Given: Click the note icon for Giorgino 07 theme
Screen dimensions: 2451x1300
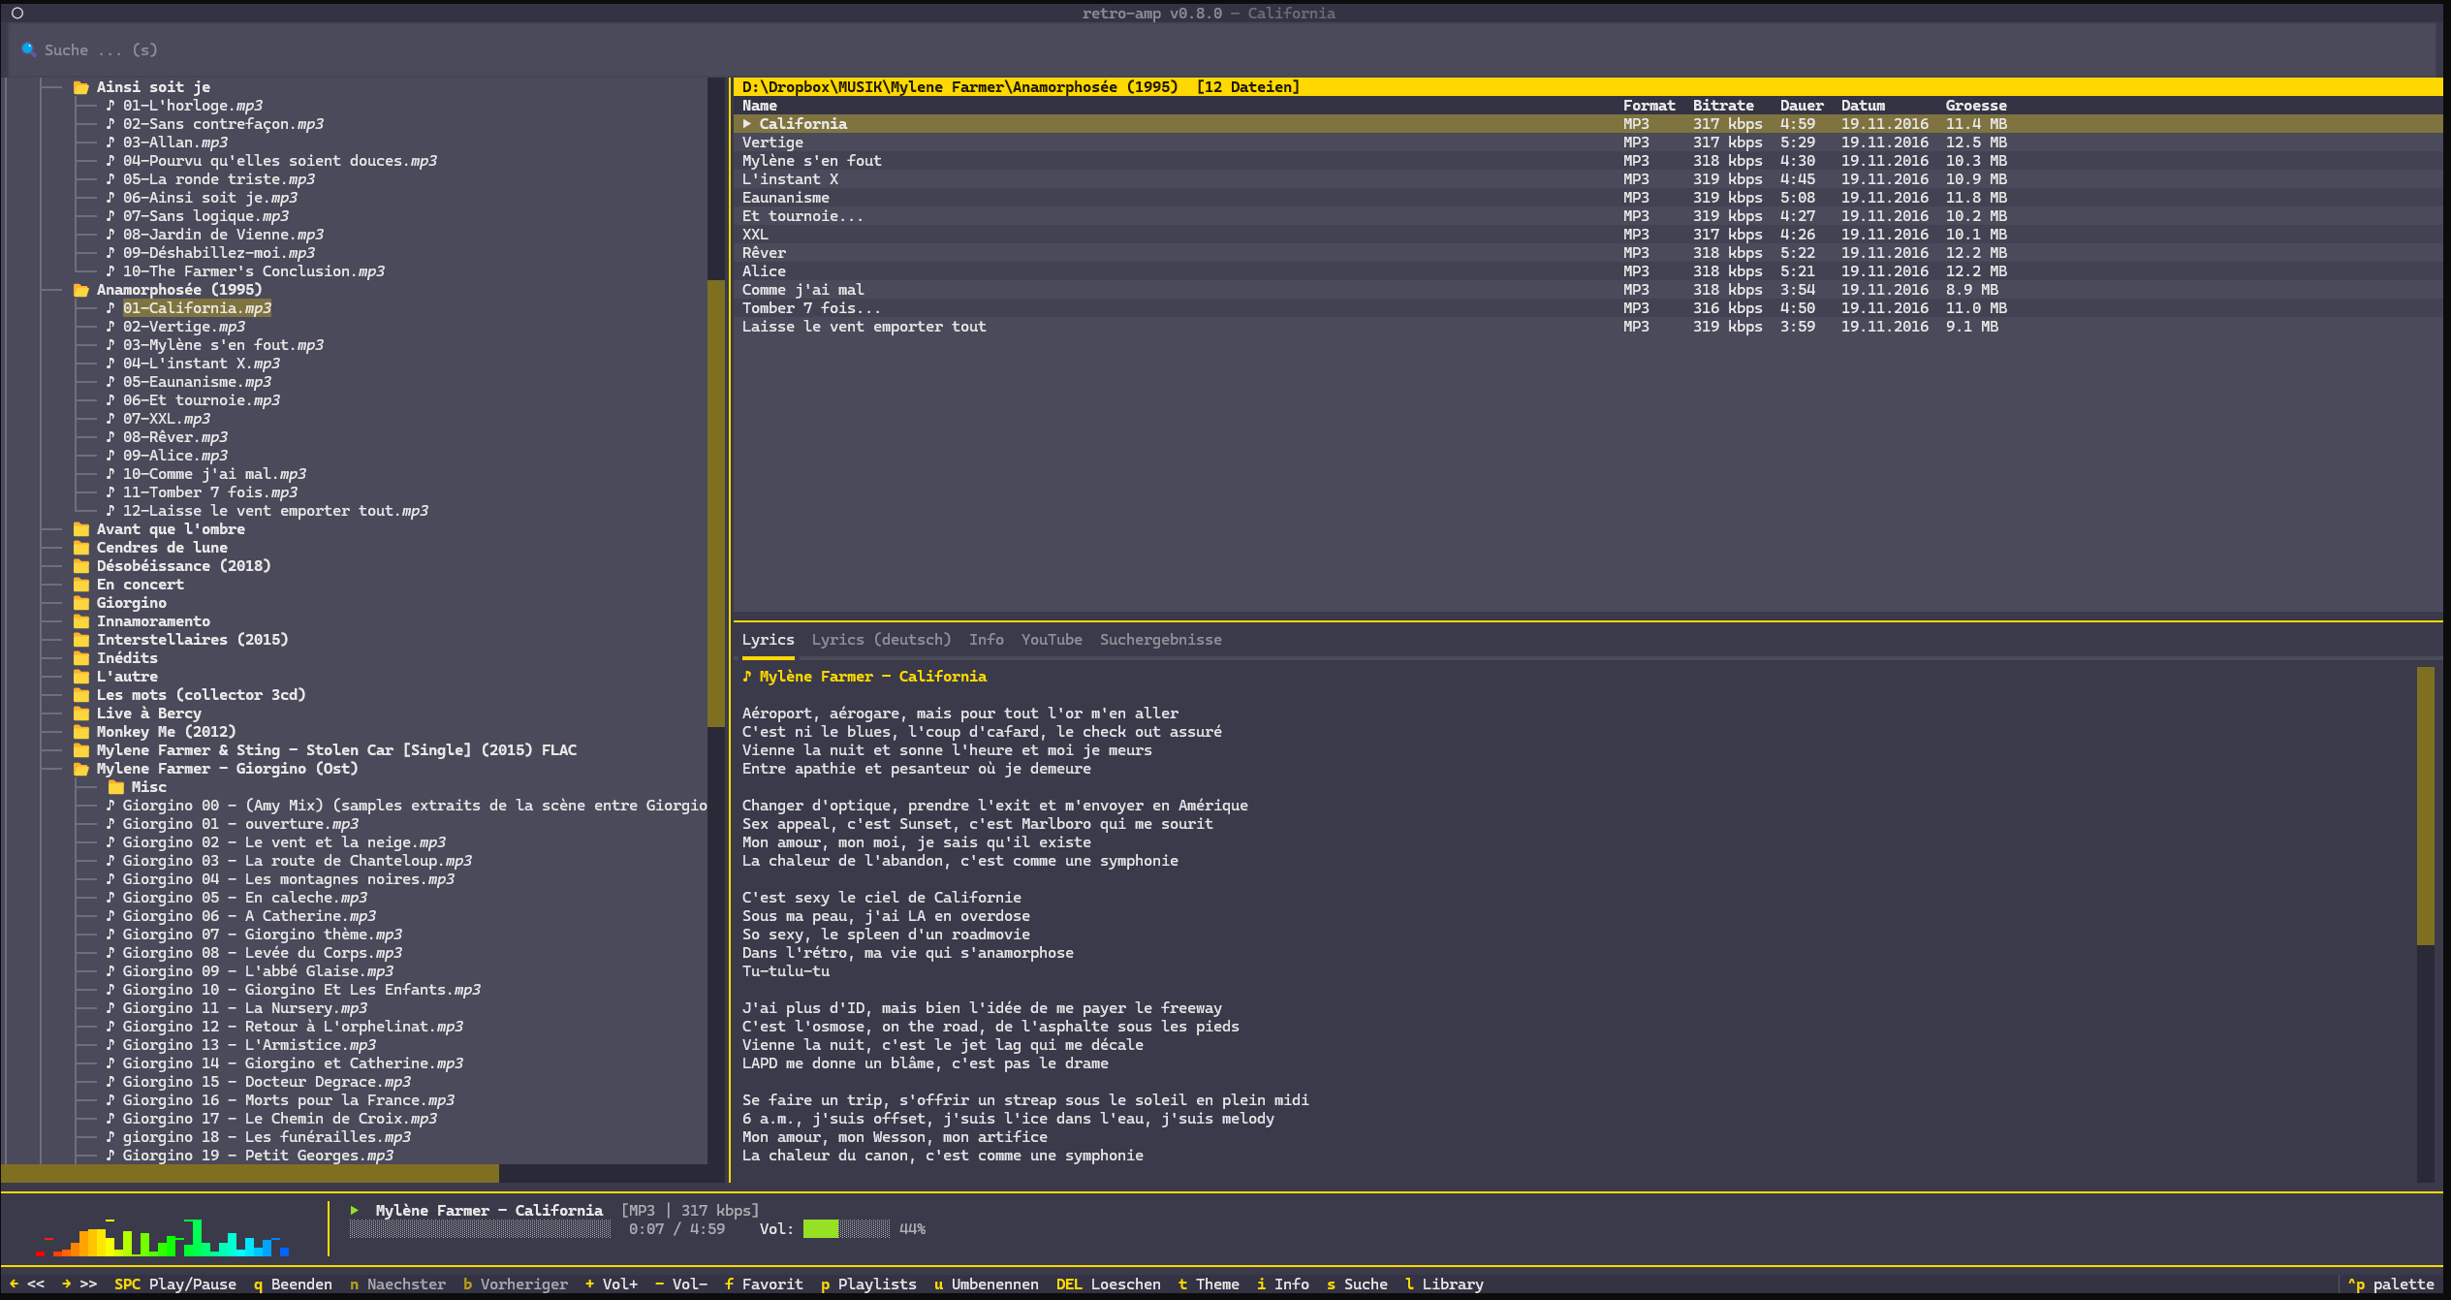Looking at the screenshot, I should point(111,934).
